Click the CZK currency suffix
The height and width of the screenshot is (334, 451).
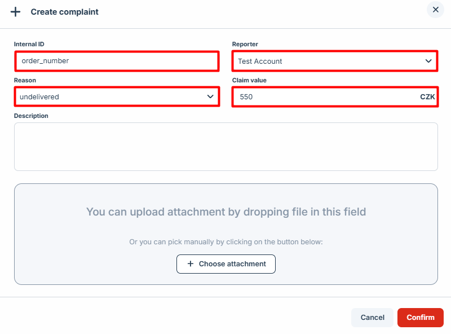click(x=427, y=97)
